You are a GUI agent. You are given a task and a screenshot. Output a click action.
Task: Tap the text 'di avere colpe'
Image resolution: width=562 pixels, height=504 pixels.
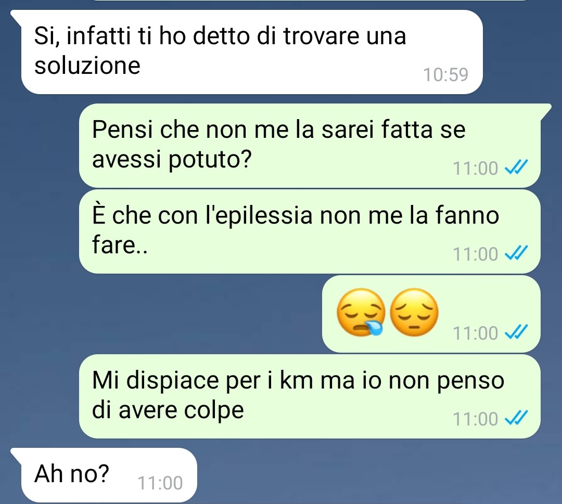168,410
